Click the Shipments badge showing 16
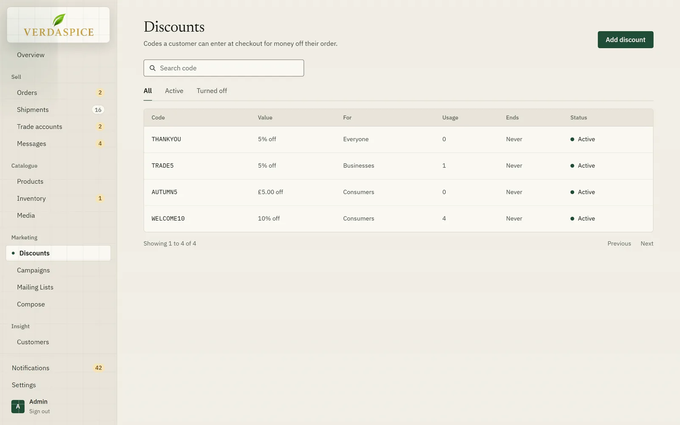 pos(98,110)
